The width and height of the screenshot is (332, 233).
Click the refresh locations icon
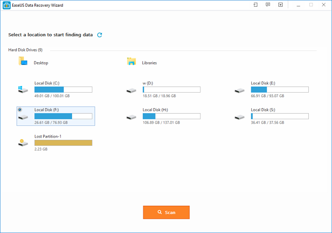pos(100,35)
